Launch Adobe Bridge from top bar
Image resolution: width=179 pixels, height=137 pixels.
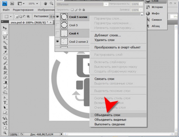tap(12, 3)
